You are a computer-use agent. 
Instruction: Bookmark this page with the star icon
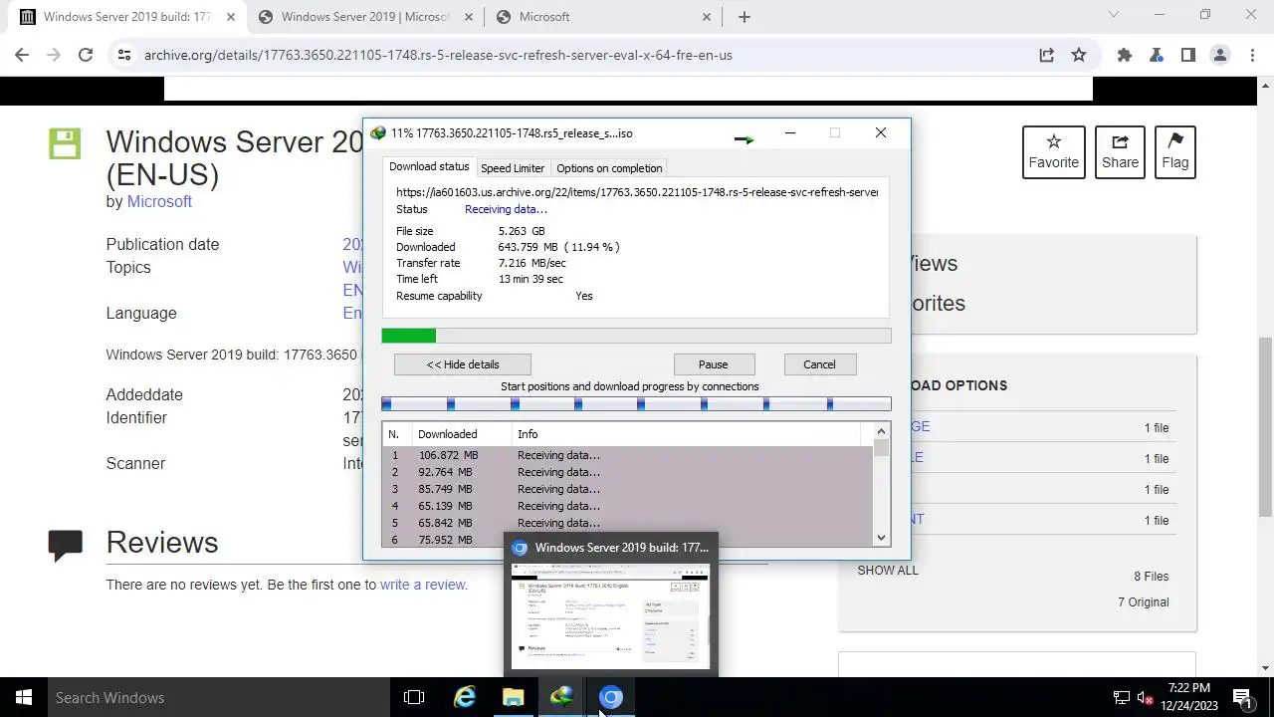1079,55
